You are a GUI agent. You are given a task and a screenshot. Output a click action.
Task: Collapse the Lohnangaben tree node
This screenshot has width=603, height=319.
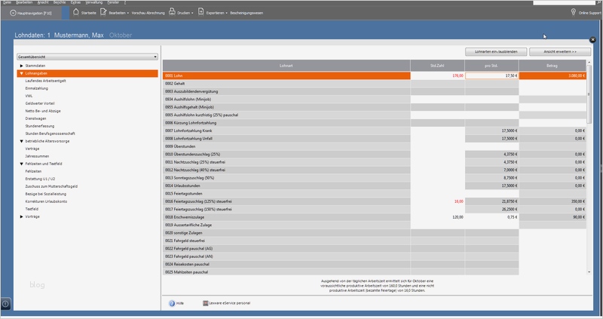22,73
